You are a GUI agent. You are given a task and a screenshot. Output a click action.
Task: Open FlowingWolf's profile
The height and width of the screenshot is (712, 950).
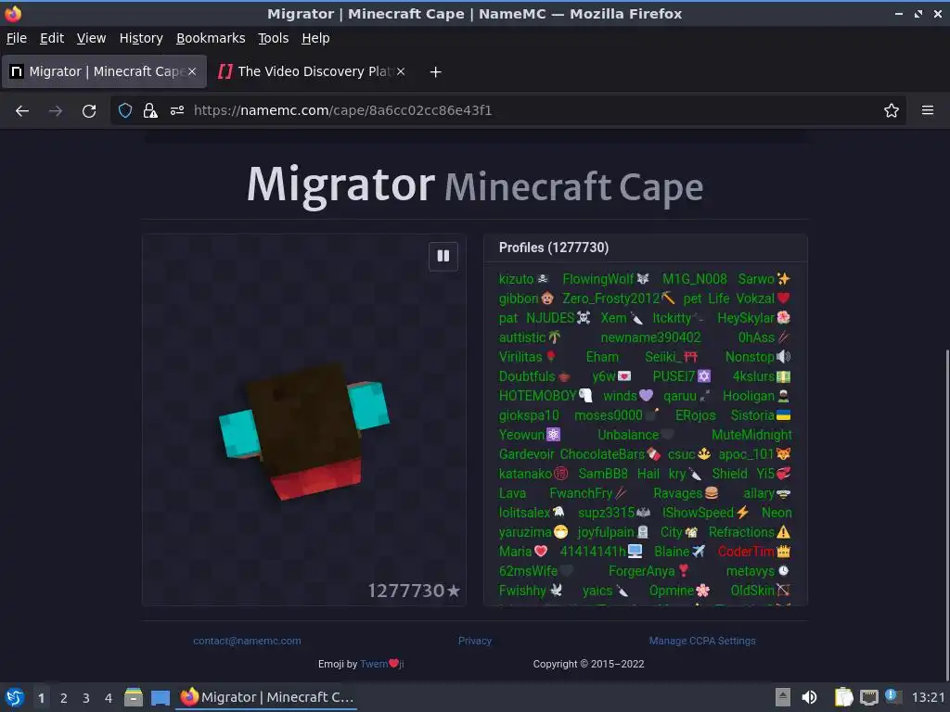coord(598,279)
